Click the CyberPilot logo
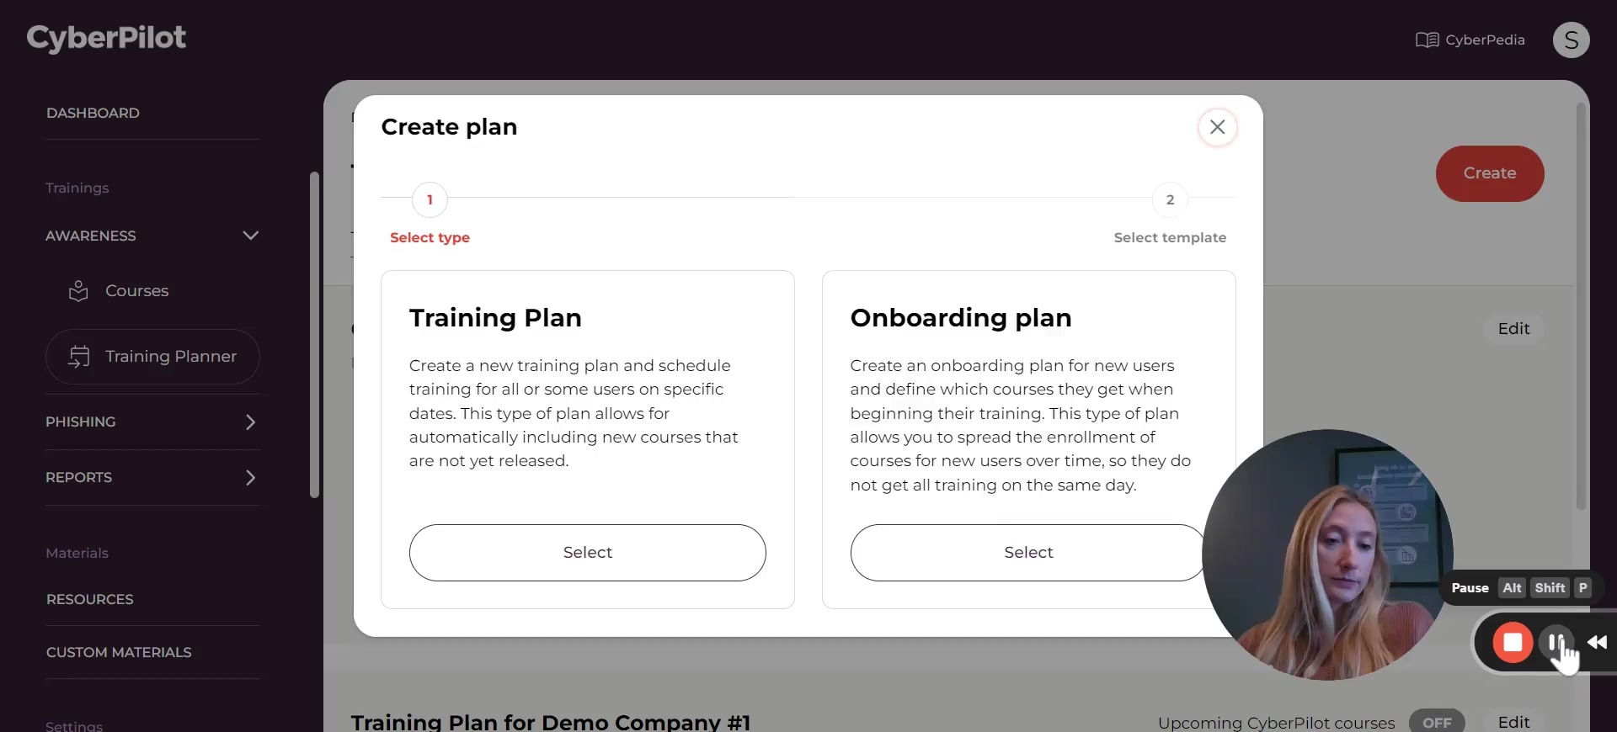Image resolution: width=1617 pixels, height=732 pixels. pyautogui.click(x=106, y=38)
